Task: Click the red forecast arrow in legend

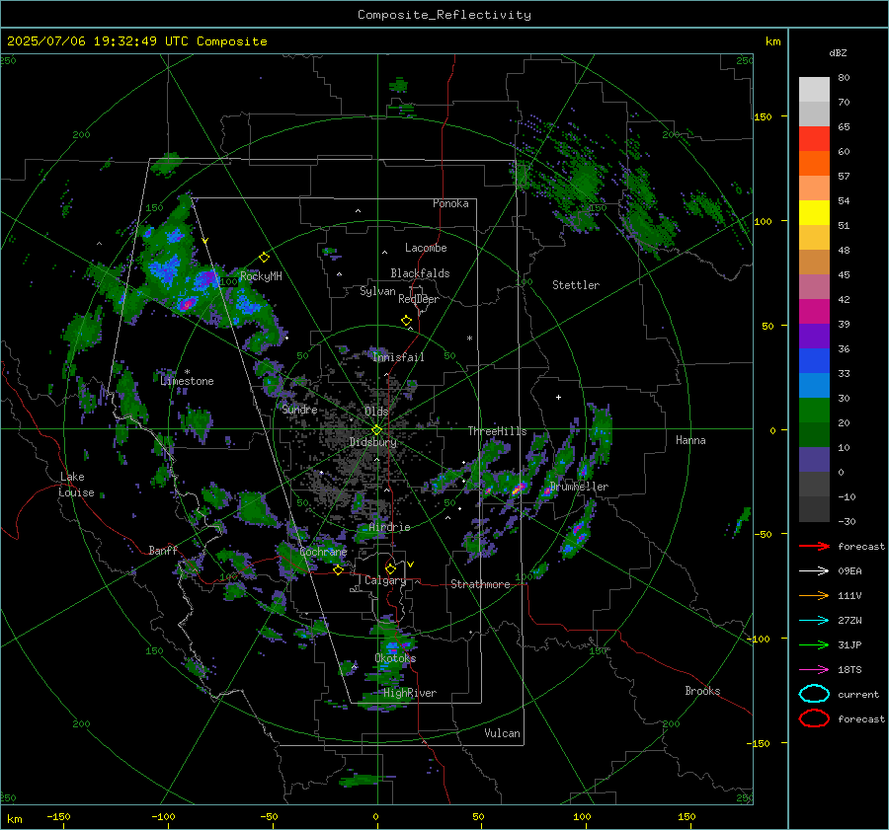Action: coord(814,546)
